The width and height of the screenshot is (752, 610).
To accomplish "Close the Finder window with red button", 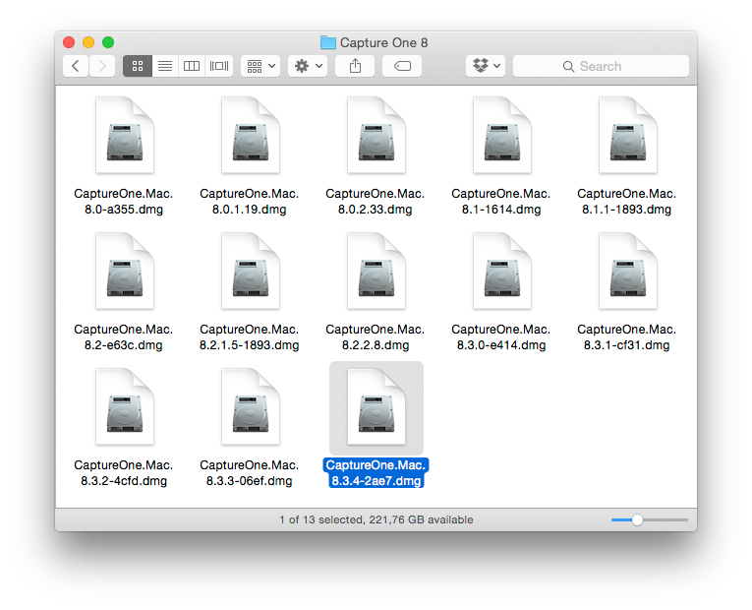I will coord(69,42).
